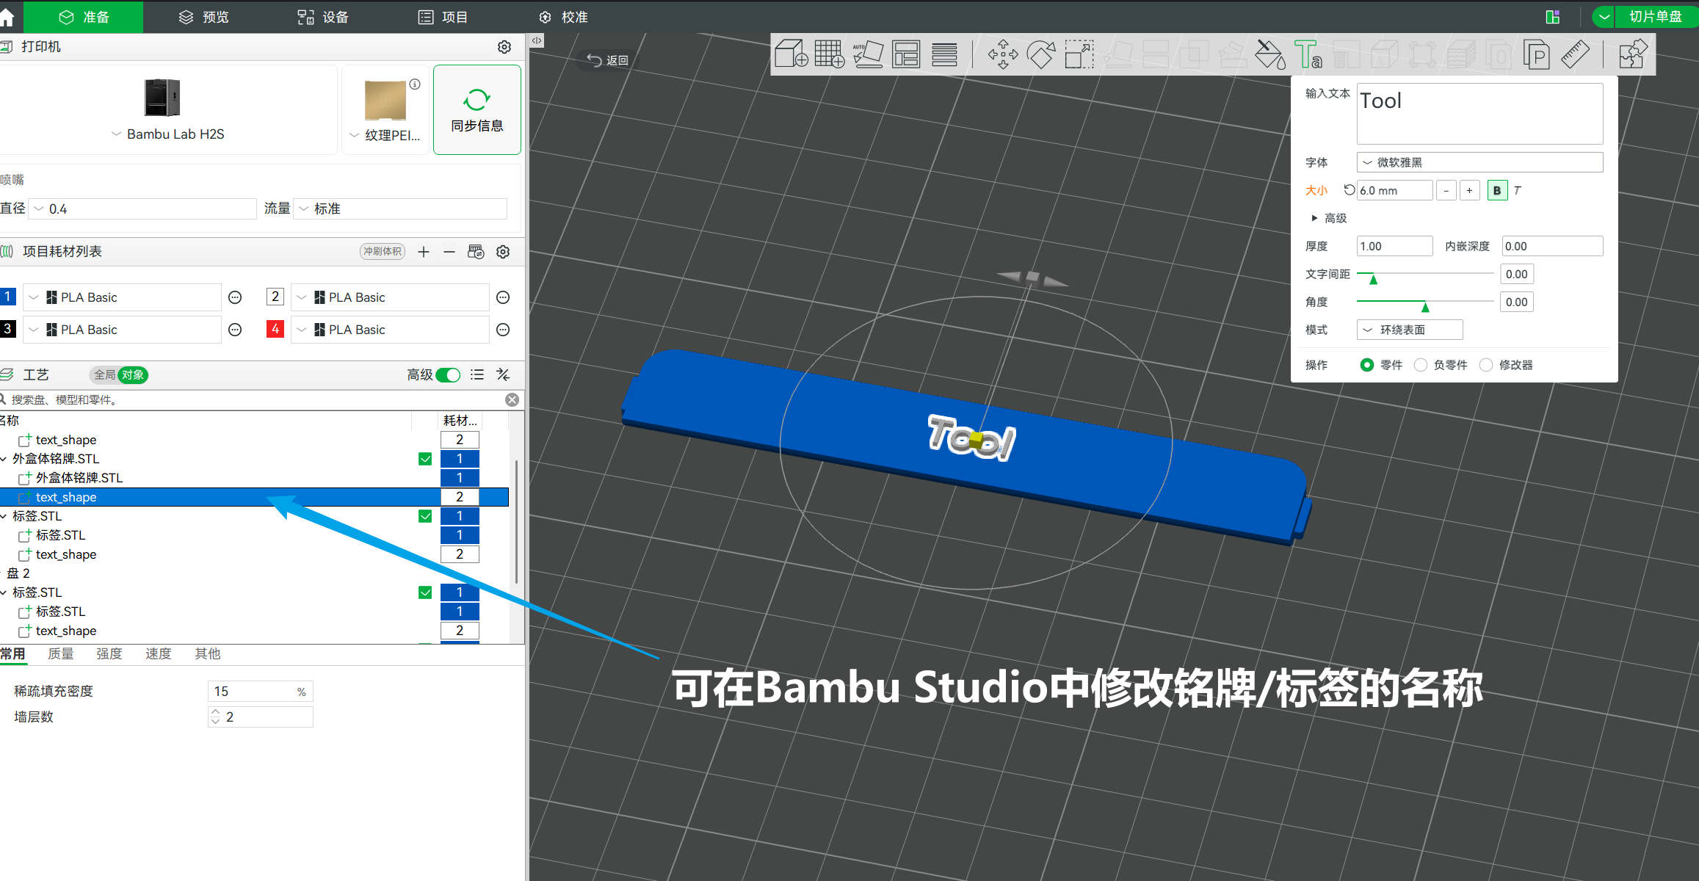1699x881 pixels.
Task: Open the font 微软雅黑 dropdown
Action: click(x=1479, y=162)
